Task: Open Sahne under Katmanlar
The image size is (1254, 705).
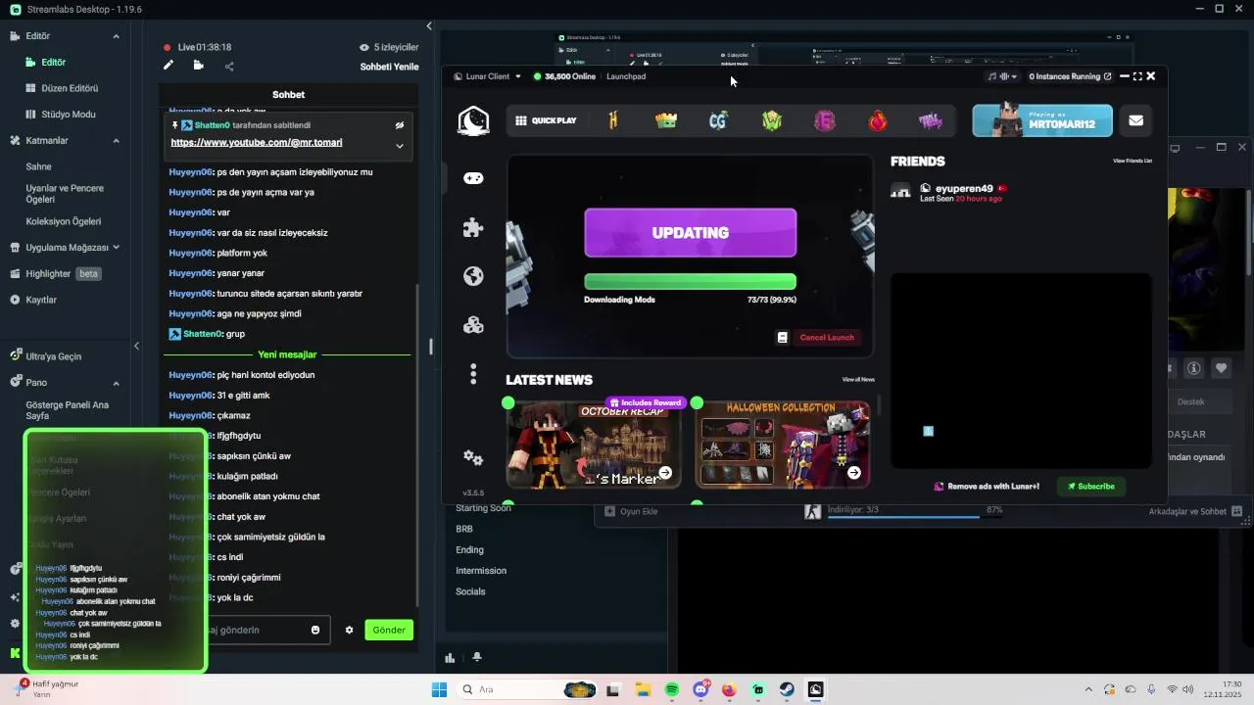Action: click(39, 166)
